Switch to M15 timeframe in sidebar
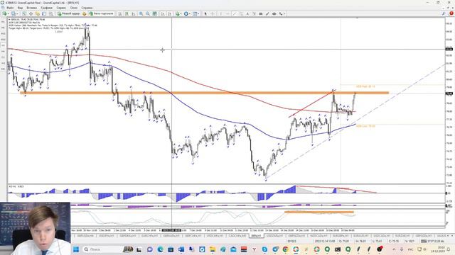 [x=3, y=33]
